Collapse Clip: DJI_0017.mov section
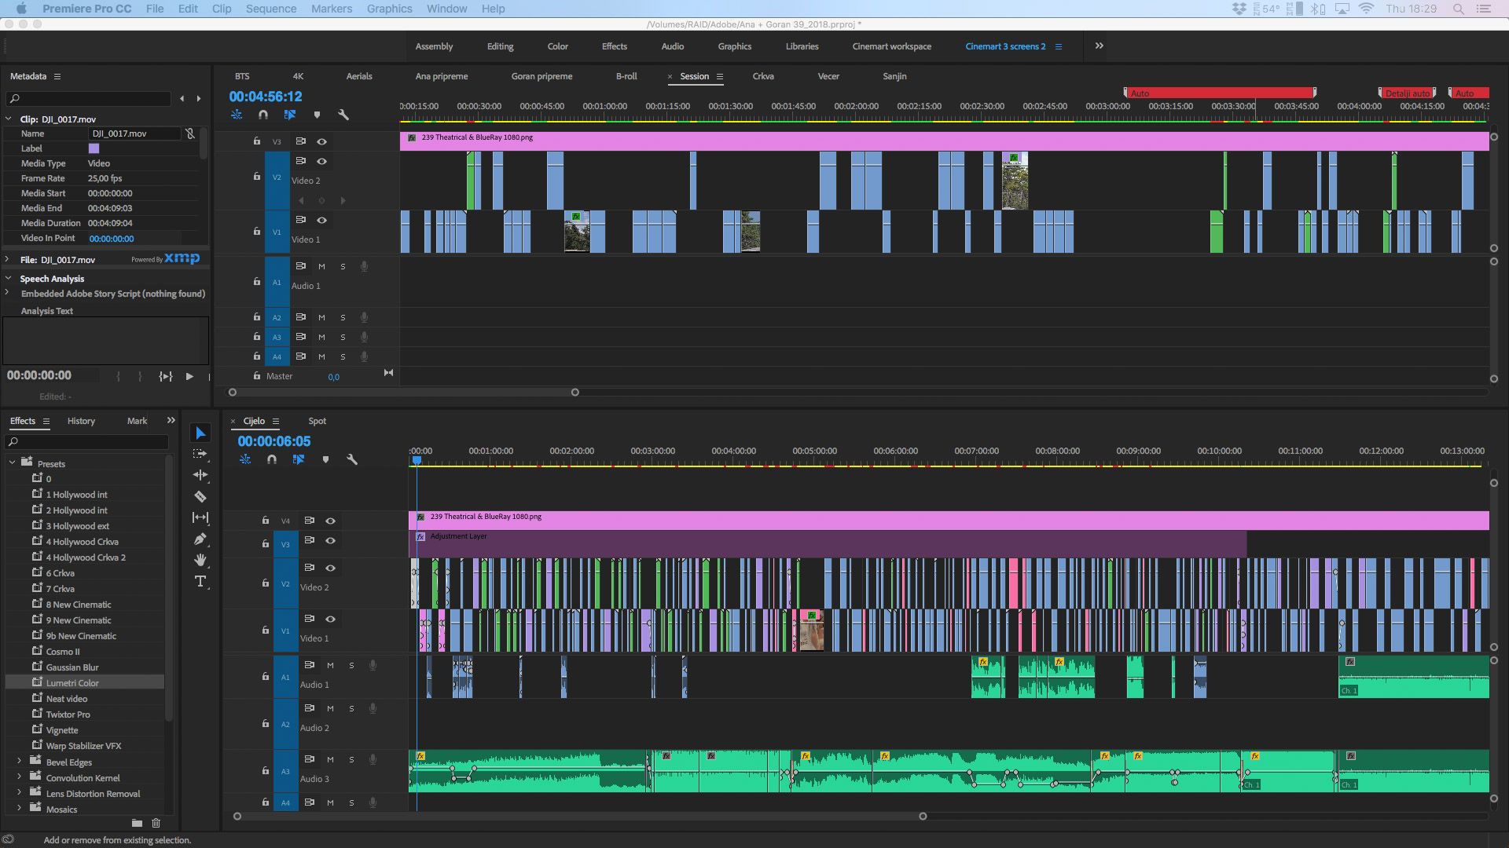The height and width of the screenshot is (848, 1509). pos(8,119)
